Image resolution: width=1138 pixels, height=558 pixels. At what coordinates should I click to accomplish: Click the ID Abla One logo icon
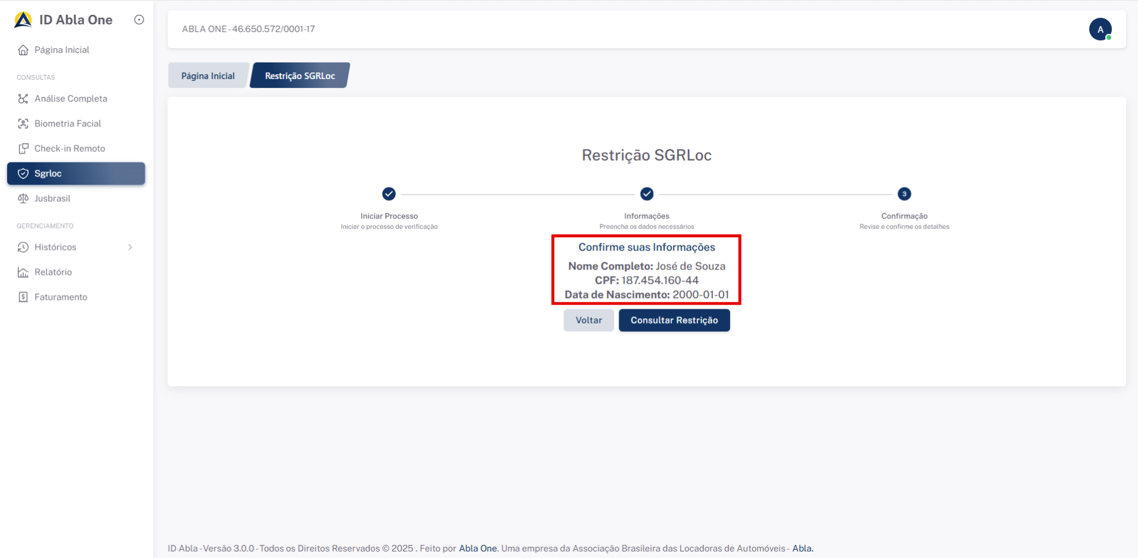23,20
